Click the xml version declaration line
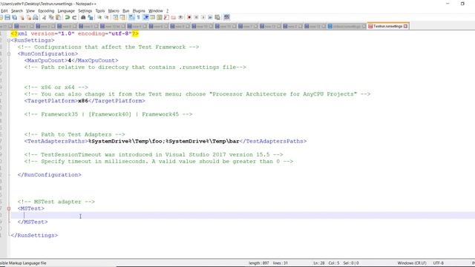The height and width of the screenshot is (267, 475). [74, 33]
